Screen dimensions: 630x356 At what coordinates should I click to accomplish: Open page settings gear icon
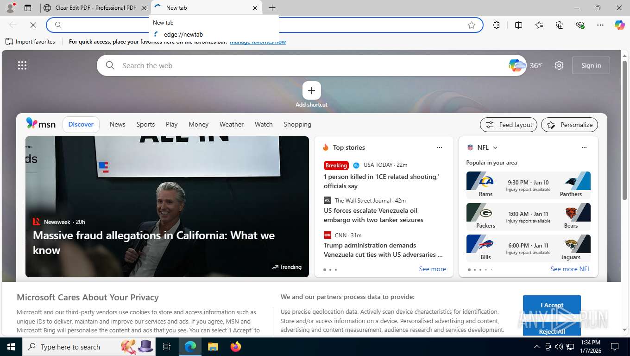click(x=559, y=65)
